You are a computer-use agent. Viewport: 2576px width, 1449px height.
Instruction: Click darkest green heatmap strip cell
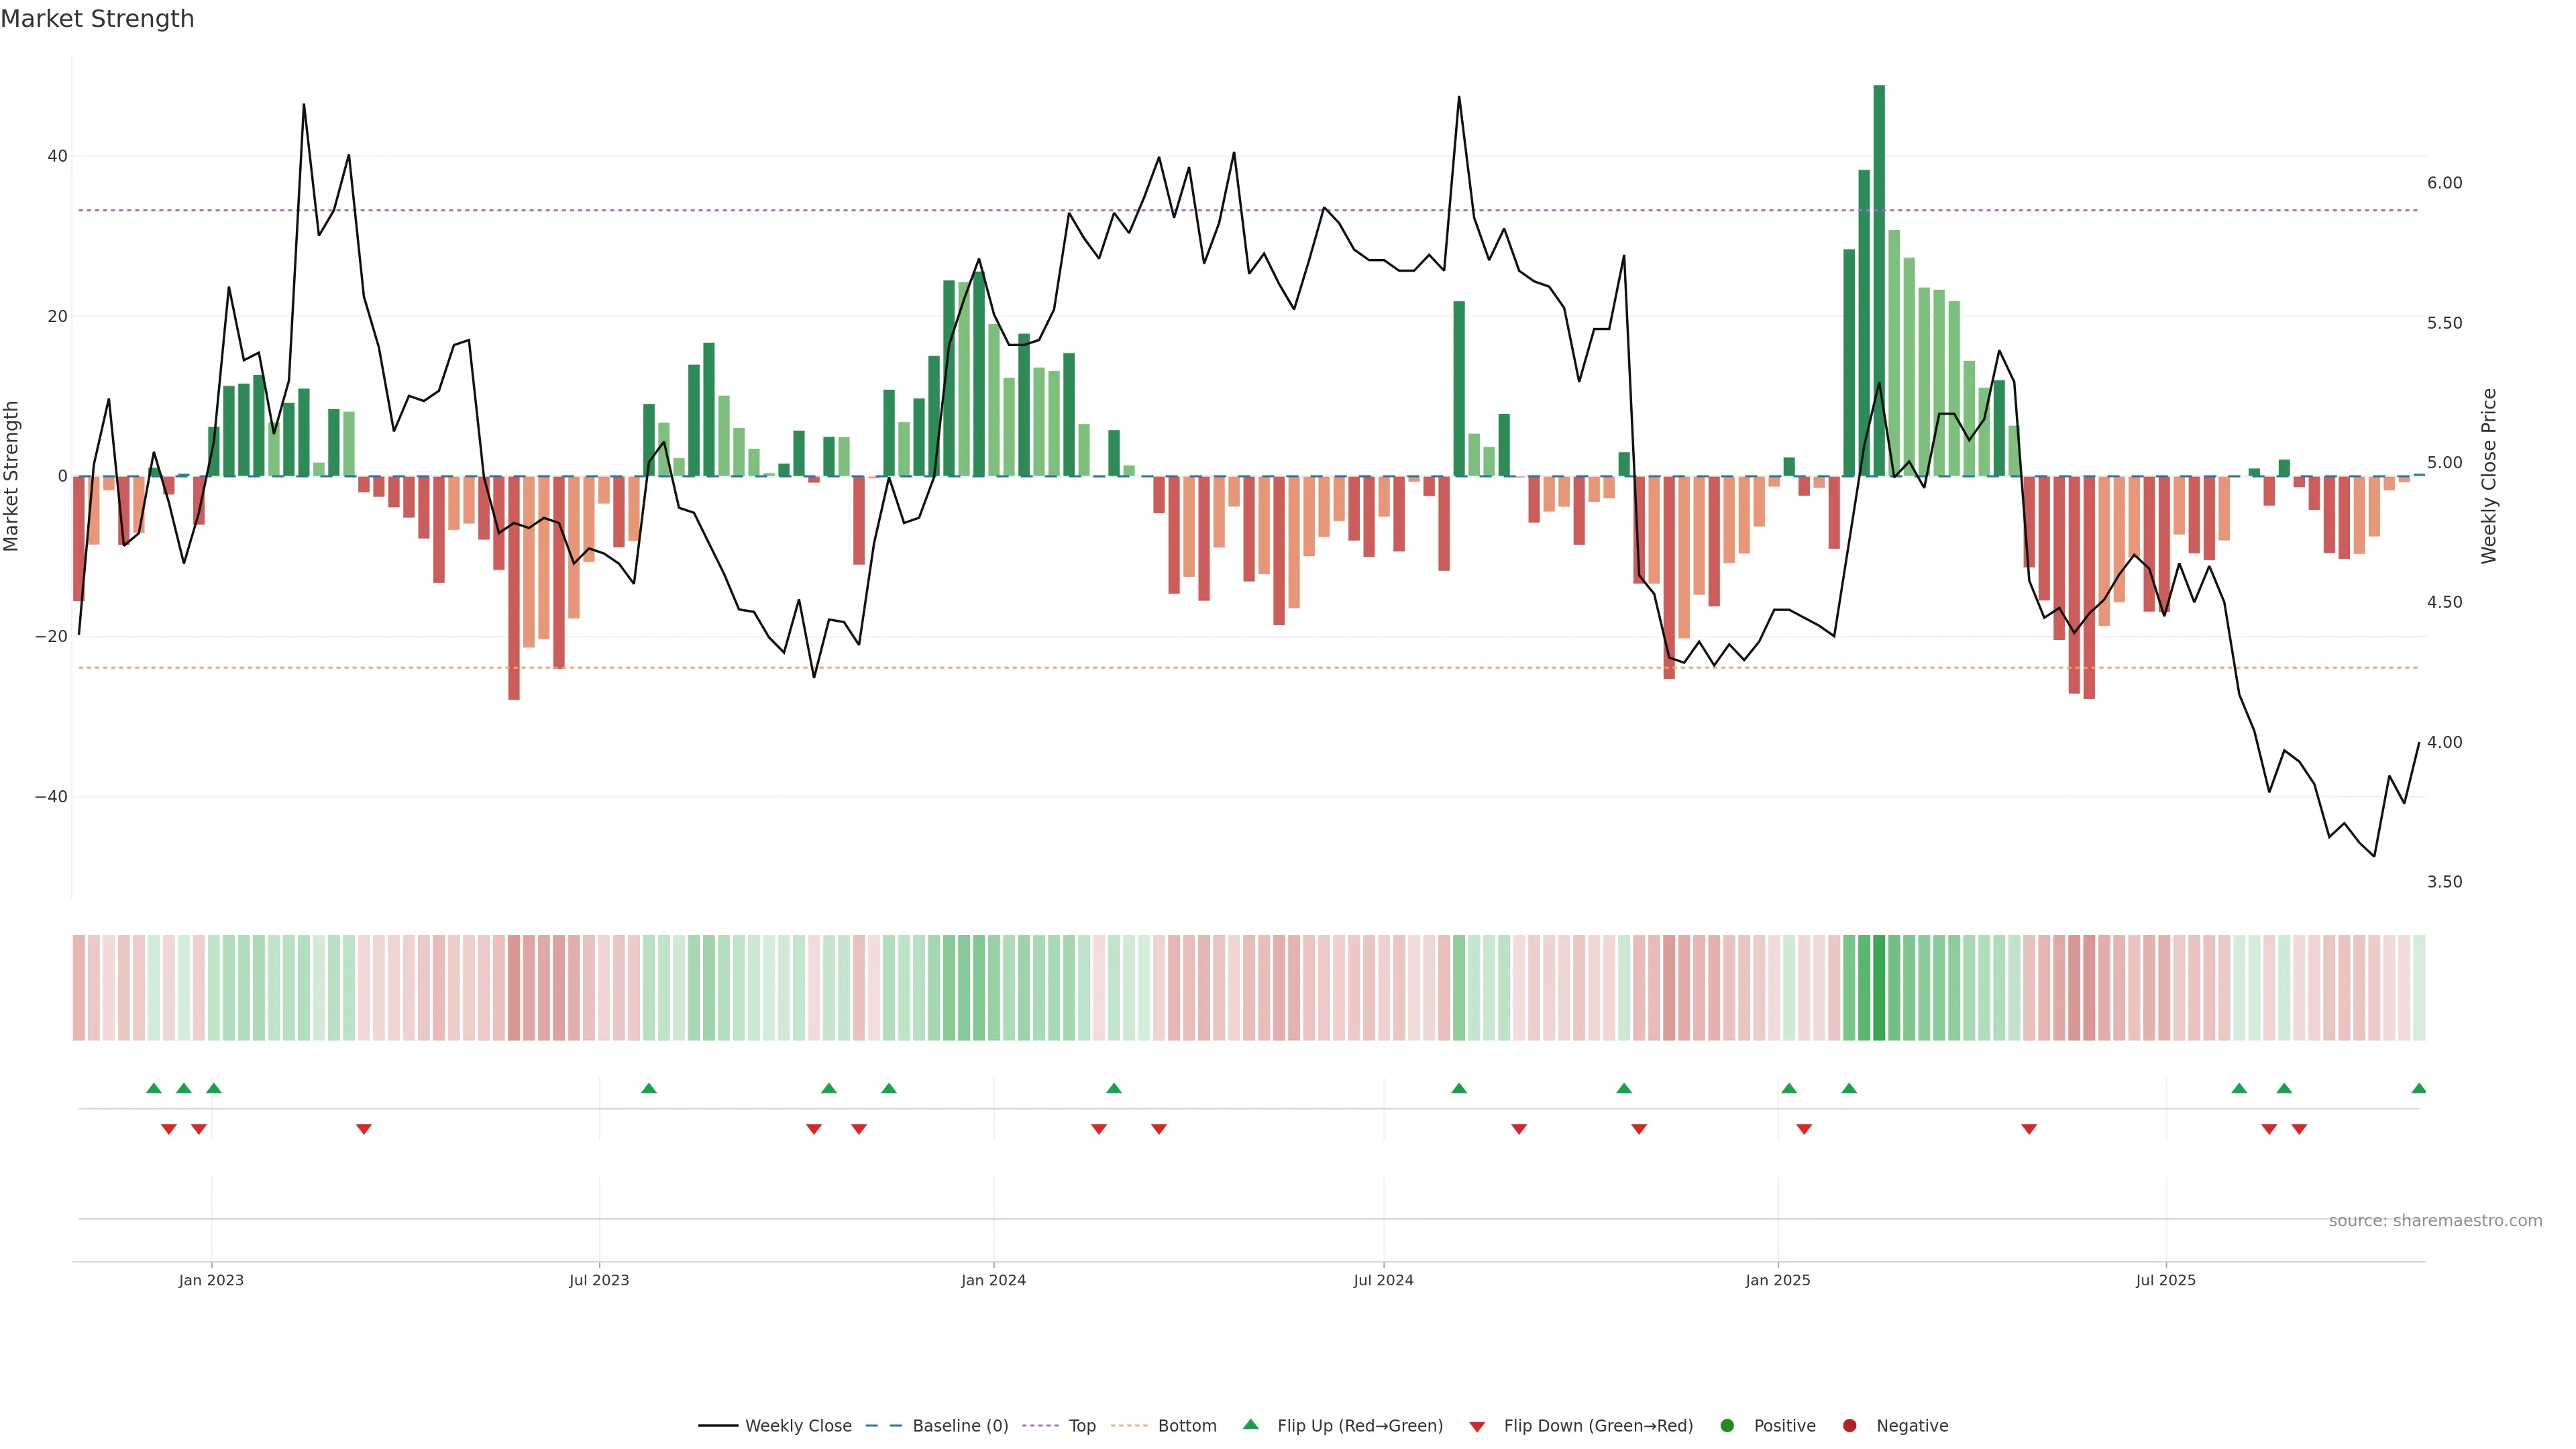pyautogui.click(x=1879, y=988)
